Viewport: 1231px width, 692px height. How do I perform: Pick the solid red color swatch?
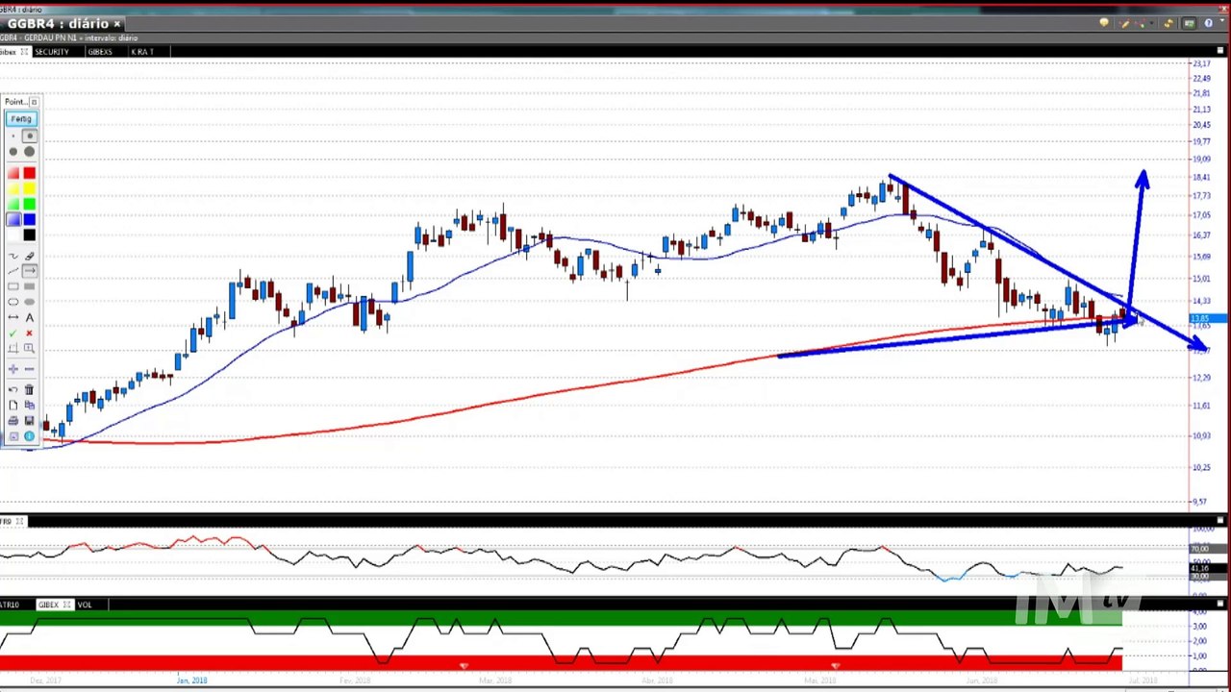tap(29, 173)
